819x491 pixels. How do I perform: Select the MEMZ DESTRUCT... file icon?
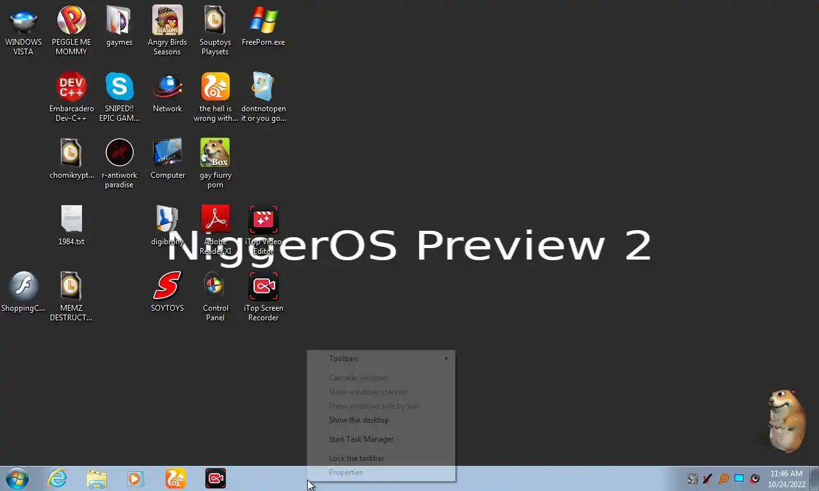71,297
